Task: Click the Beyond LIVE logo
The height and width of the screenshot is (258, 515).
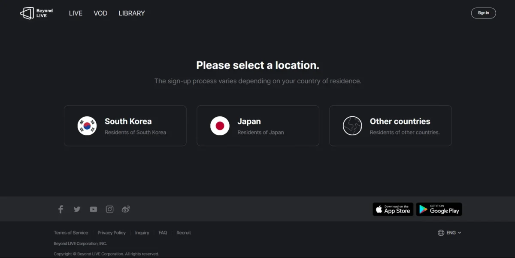Action: point(36,13)
